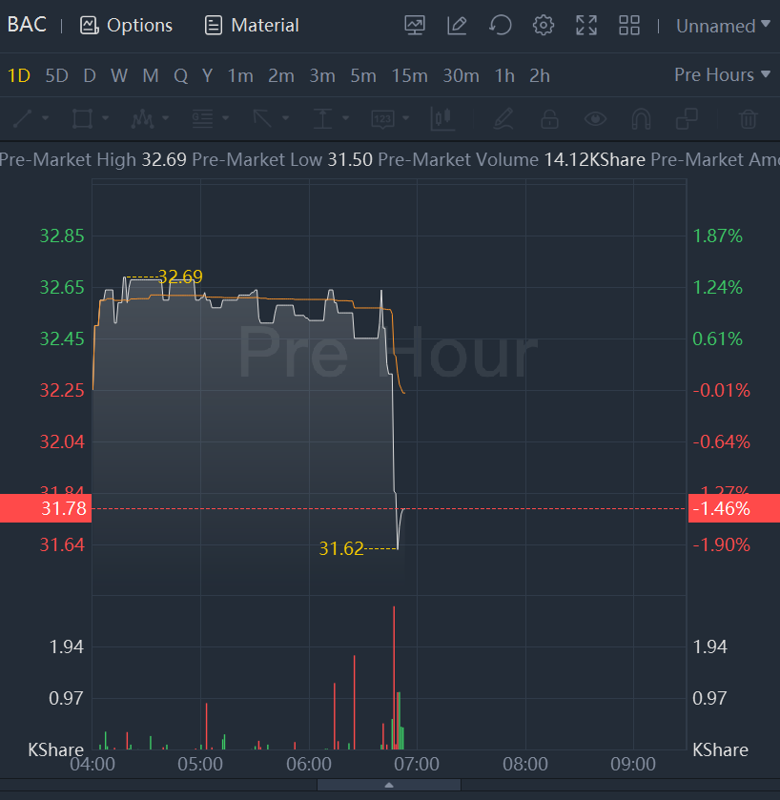
Task: Click the 31.78 current price label
Action: coord(46,508)
